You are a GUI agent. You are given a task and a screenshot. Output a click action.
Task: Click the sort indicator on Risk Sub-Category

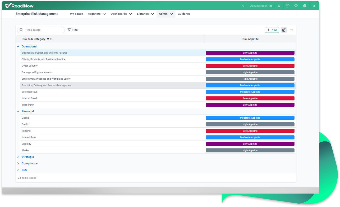click(48, 39)
